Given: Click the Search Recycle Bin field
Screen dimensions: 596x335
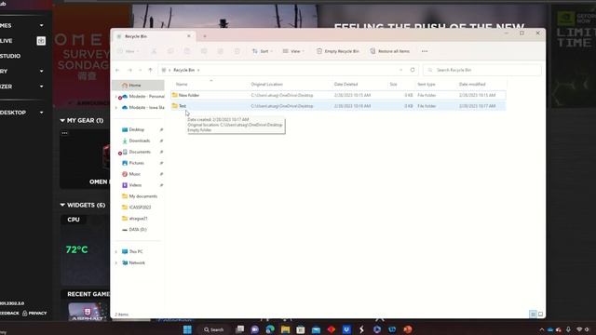Looking at the screenshot, I should [482, 70].
